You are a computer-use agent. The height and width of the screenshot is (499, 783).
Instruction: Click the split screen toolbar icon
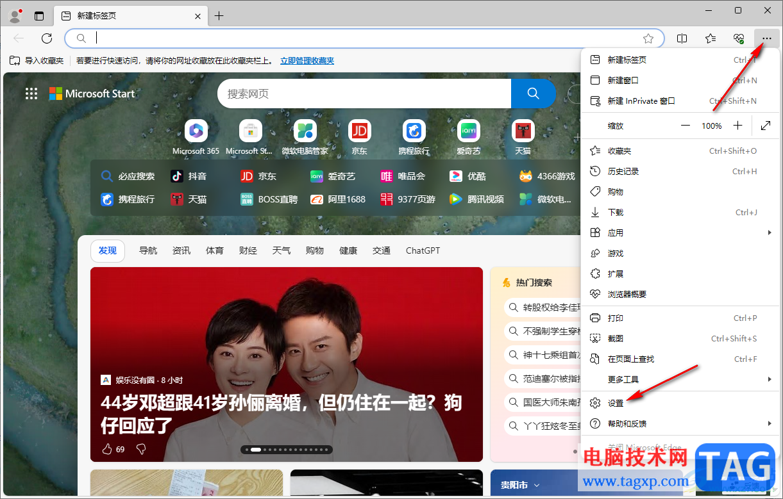tap(682, 38)
